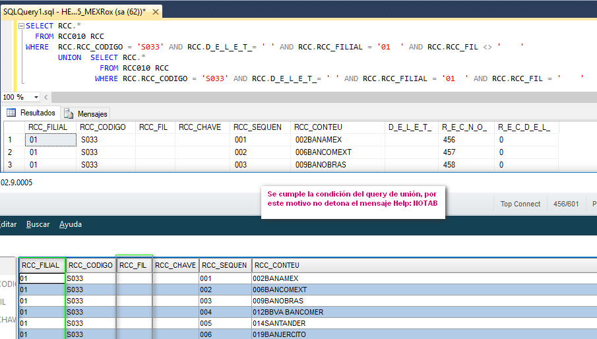Screen dimensions: 597x339
Task: Open the 100 % zoom dropdown
Action: (x=36, y=97)
